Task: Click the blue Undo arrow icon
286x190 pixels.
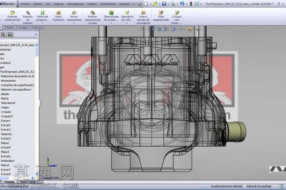Action: pos(182,4)
